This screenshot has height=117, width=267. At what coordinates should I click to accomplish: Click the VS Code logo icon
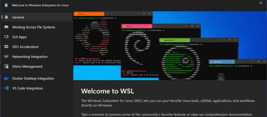coord(6,88)
